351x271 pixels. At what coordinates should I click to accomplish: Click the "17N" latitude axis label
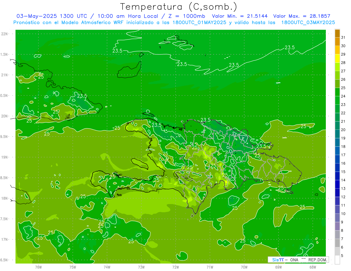(5, 239)
